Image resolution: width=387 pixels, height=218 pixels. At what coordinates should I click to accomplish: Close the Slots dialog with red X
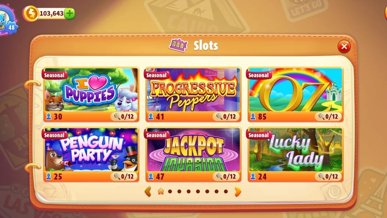tap(344, 46)
